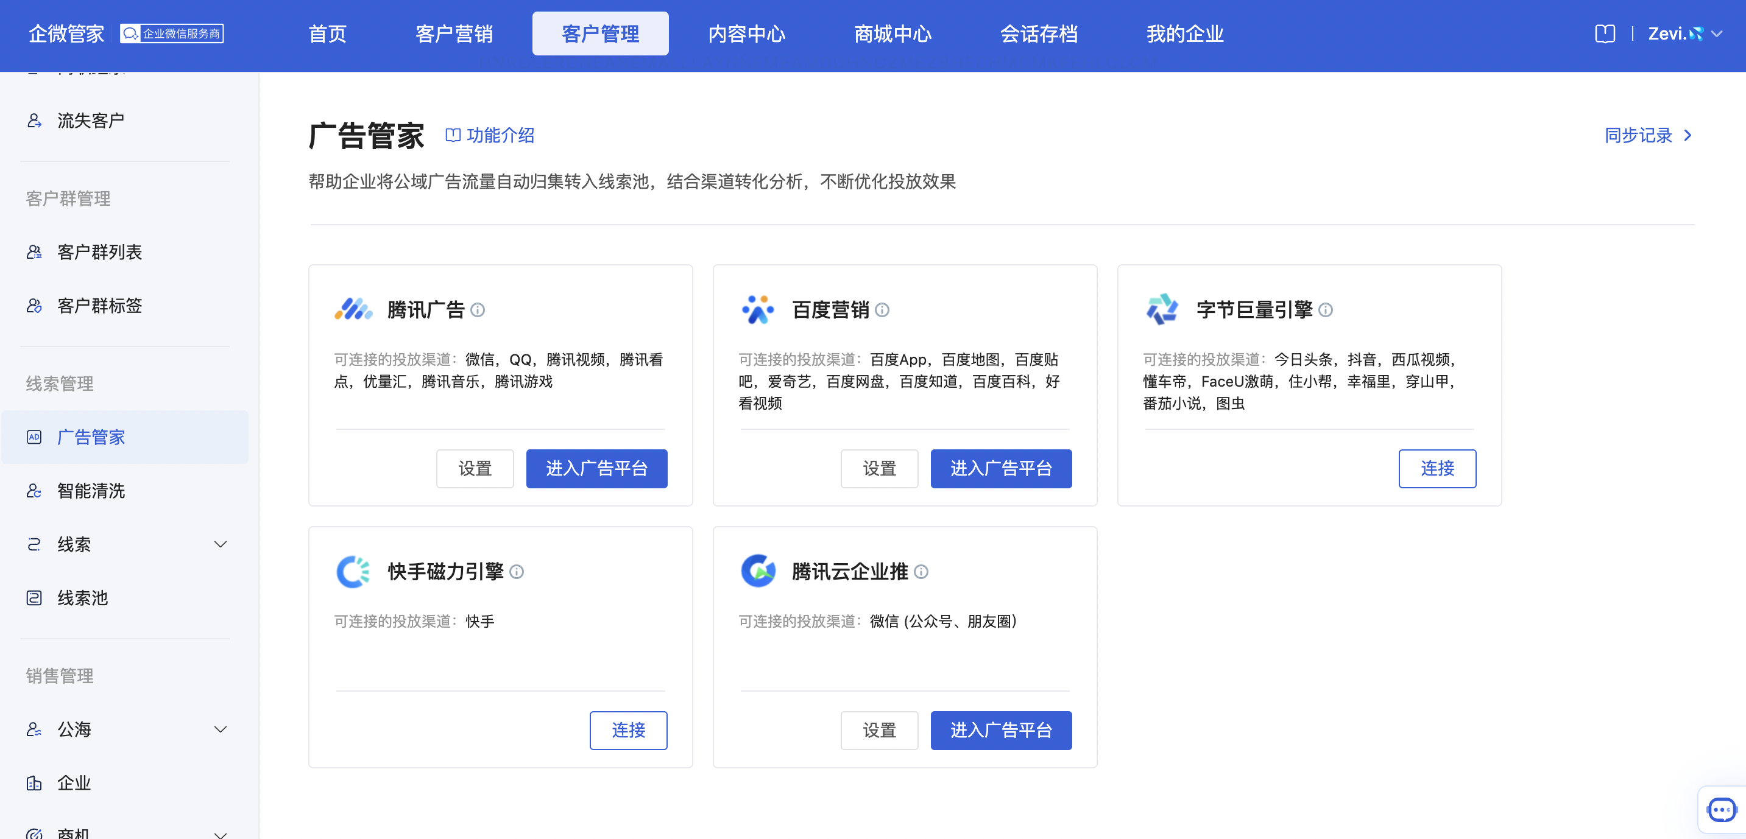The width and height of the screenshot is (1746, 839).
Task: Click the Zevi. username text
Action: pos(1667,34)
